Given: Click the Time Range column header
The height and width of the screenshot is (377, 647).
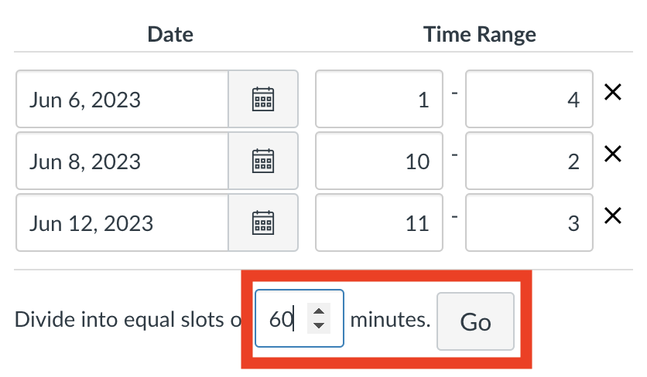Looking at the screenshot, I should pos(480,34).
